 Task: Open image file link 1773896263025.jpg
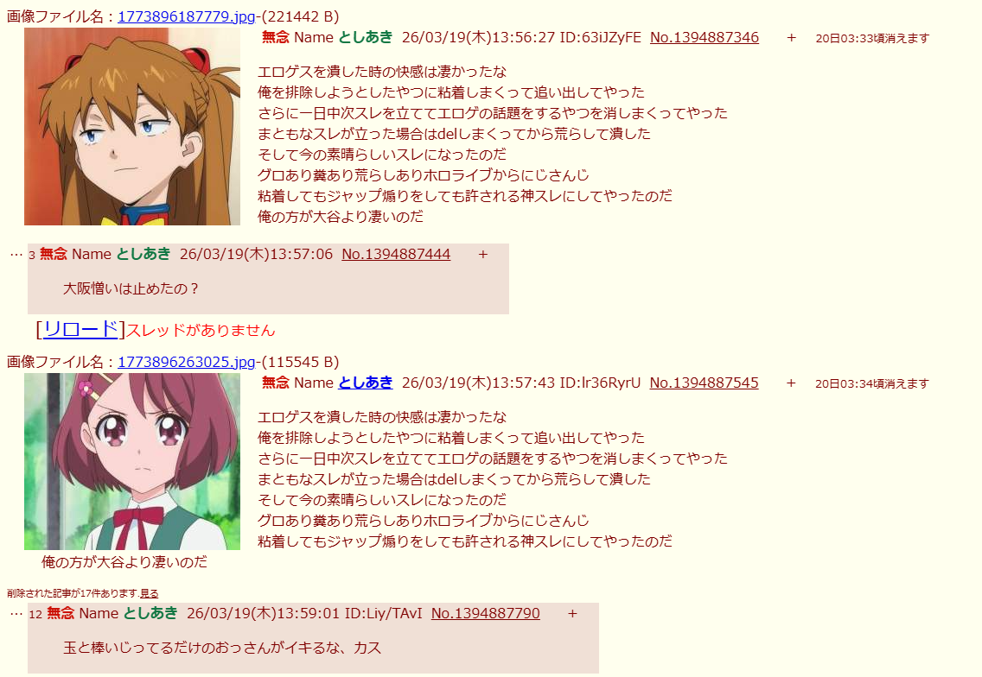(186, 362)
